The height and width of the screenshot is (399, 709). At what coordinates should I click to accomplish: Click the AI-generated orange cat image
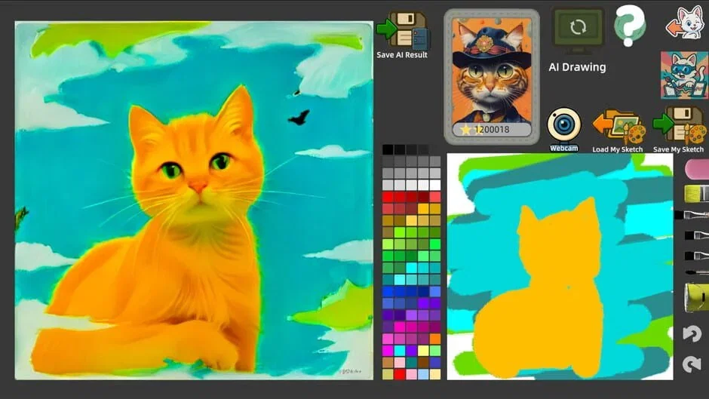pos(194,200)
